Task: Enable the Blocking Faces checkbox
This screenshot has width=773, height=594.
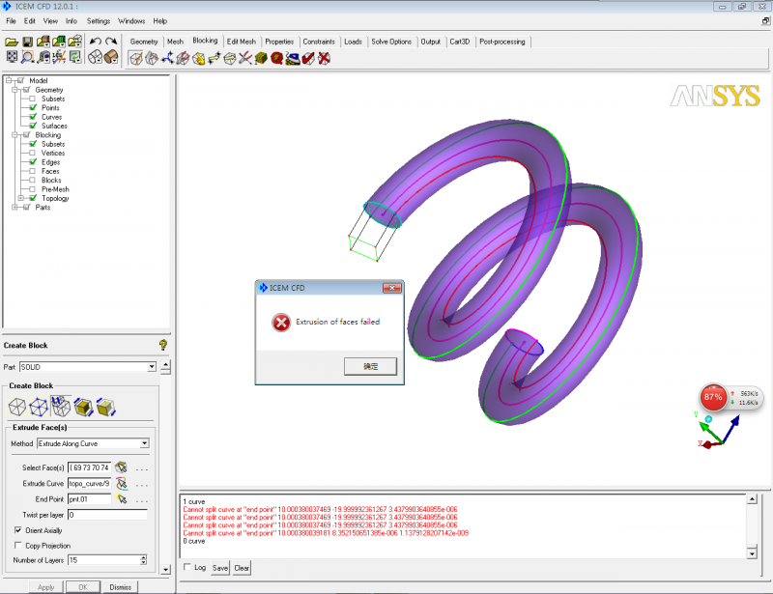Action: (33, 171)
